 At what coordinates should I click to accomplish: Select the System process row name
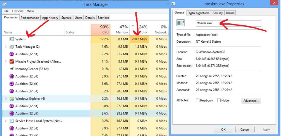click(x=20, y=39)
